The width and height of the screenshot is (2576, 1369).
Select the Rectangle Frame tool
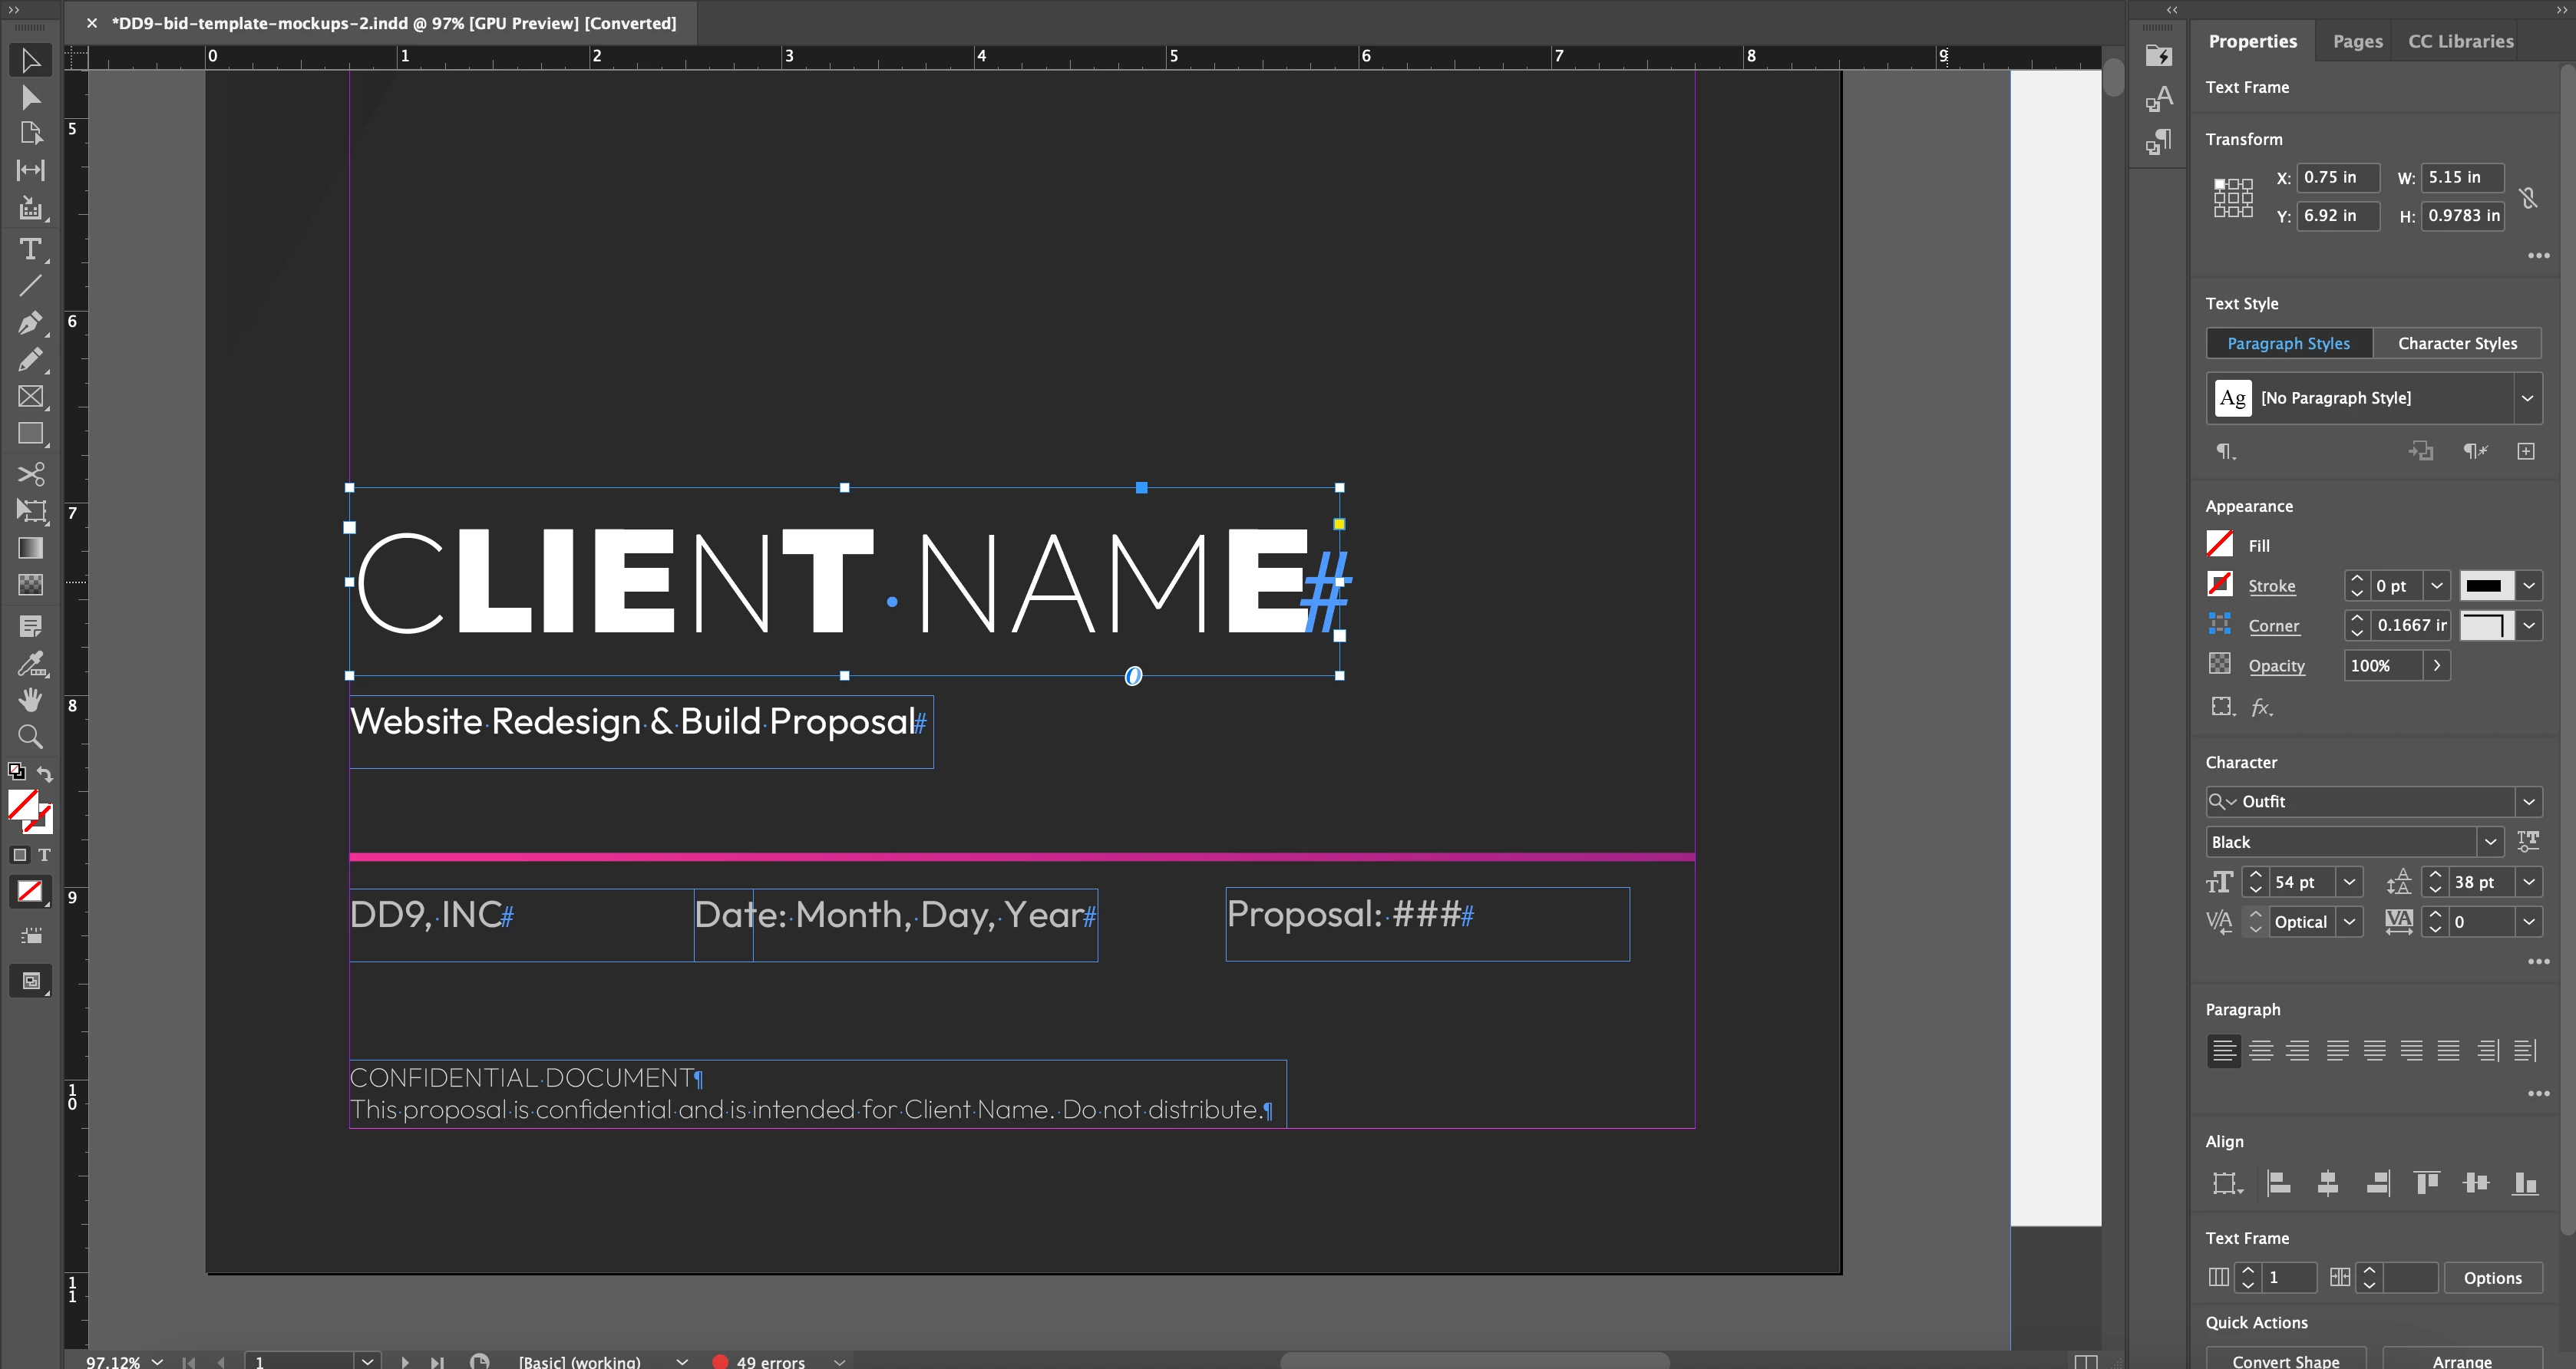click(x=30, y=396)
